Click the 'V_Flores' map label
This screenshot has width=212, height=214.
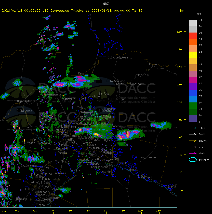tap(38, 205)
